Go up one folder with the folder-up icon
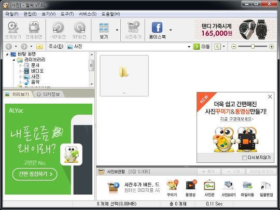280x210 pixels. click(39, 47)
